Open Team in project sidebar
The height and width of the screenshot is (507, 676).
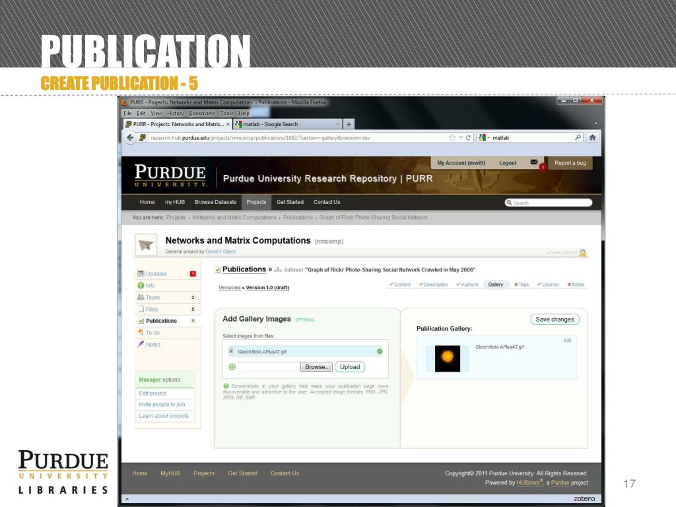(x=152, y=298)
